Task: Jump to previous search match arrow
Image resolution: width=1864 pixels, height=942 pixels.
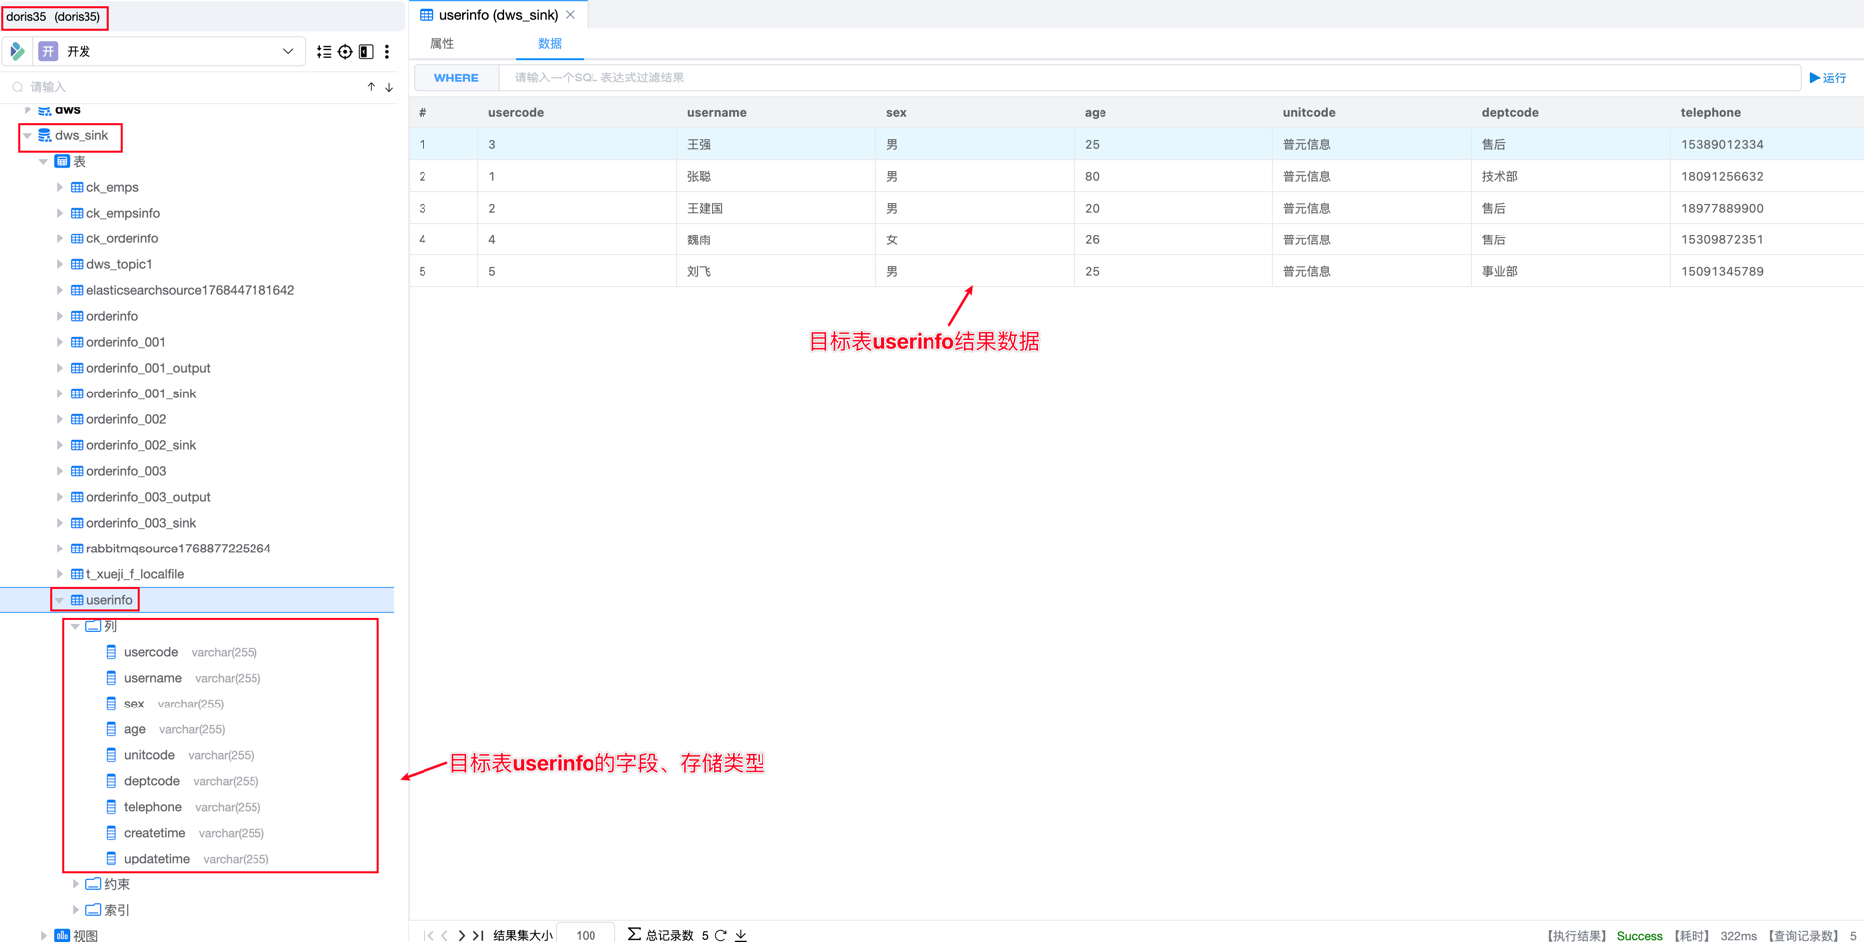Action: [x=371, y=87]
